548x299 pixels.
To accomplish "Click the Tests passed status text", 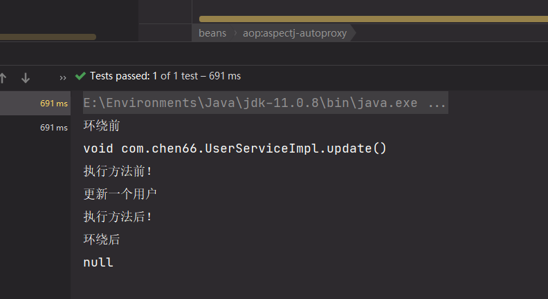I will [165, 76].
